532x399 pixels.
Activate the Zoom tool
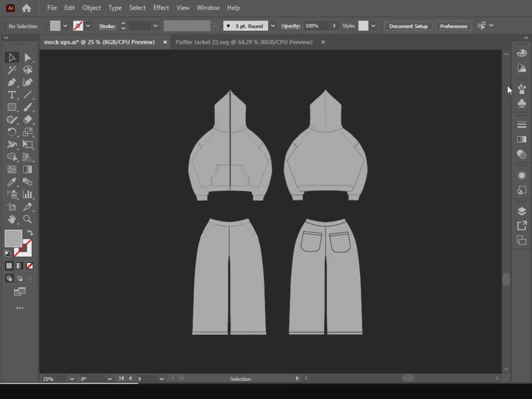27,219
